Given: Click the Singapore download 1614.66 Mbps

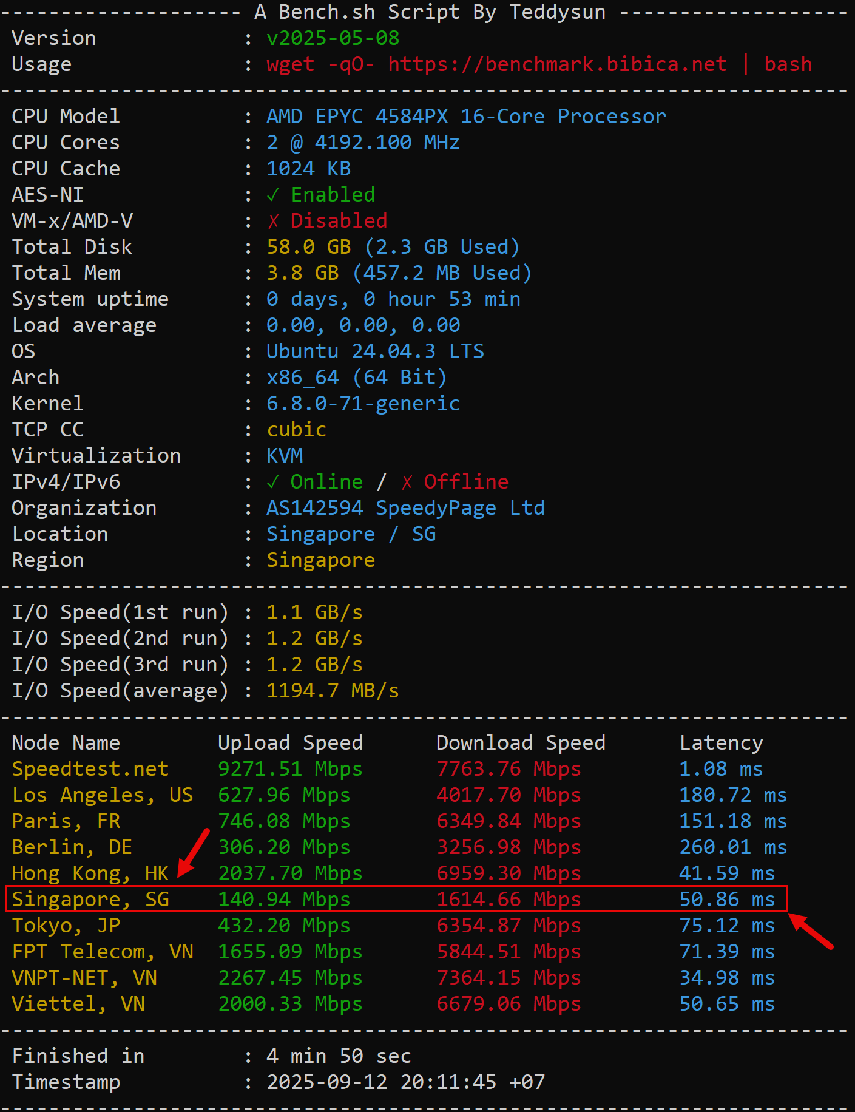Looking at the screenshot, I should [509, 900].
